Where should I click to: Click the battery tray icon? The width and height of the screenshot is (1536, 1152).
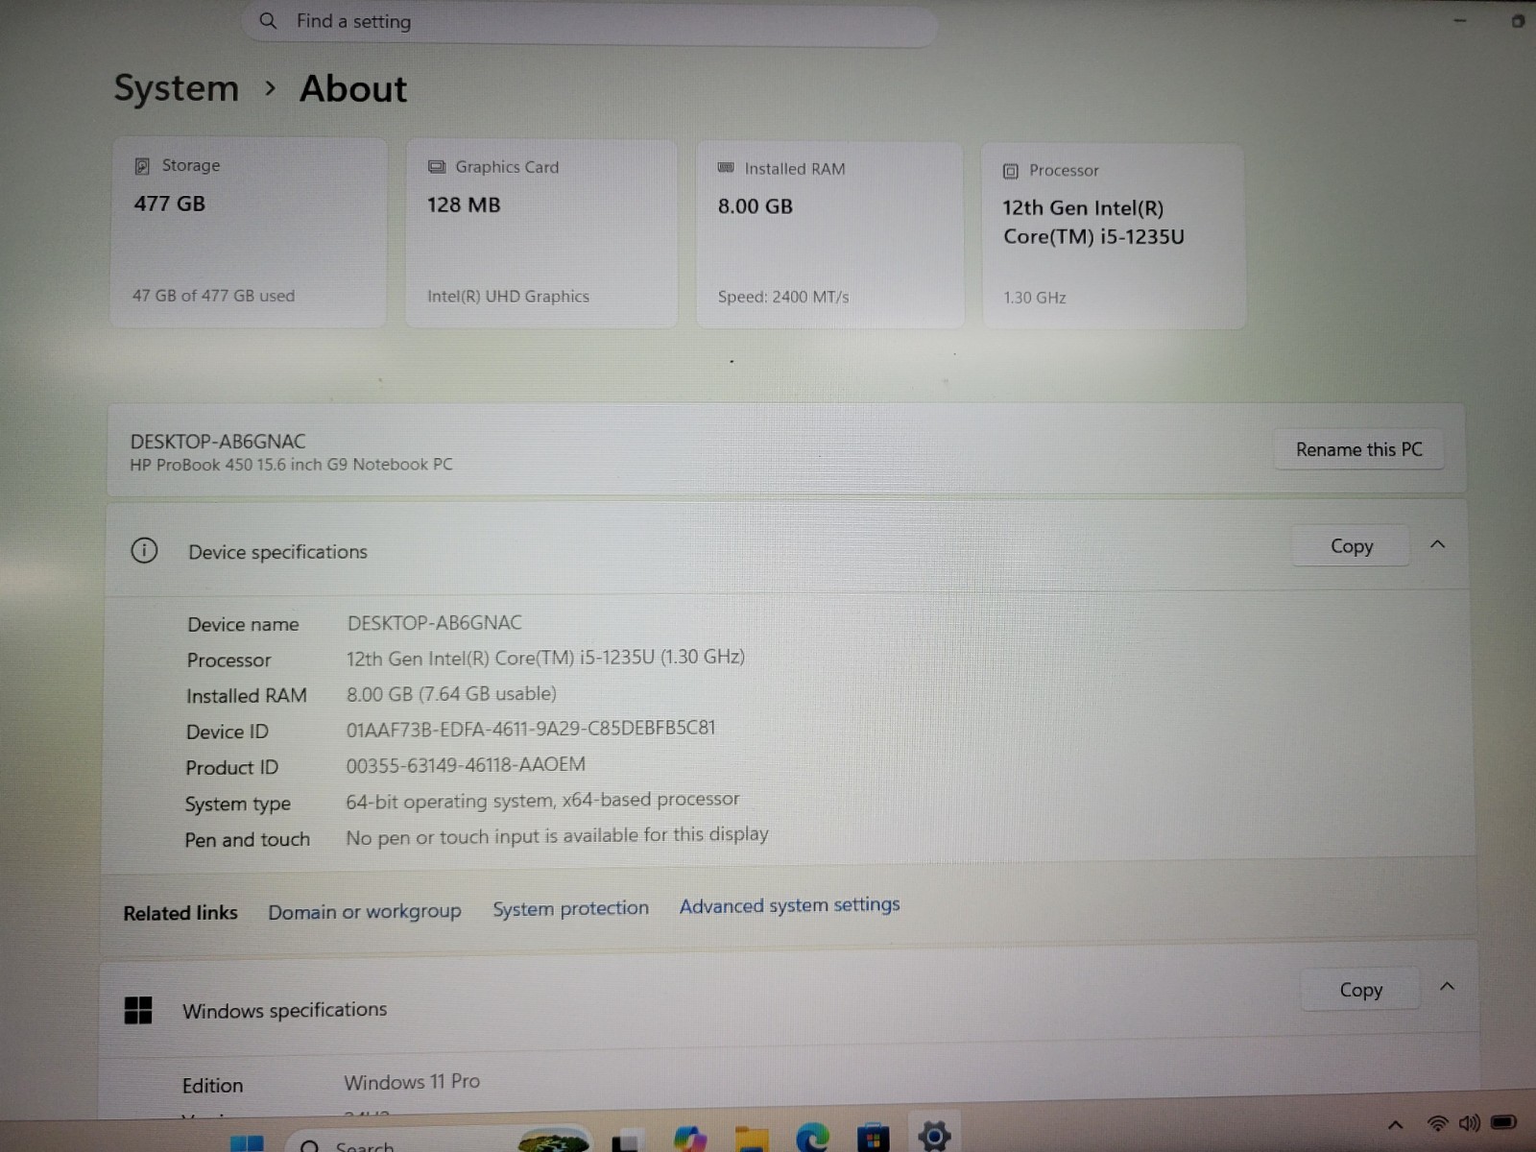click(1503, 1121)
